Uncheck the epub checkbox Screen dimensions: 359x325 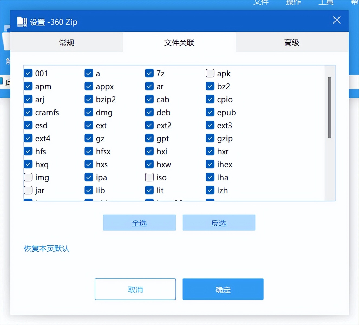click(x=210, y=112)
